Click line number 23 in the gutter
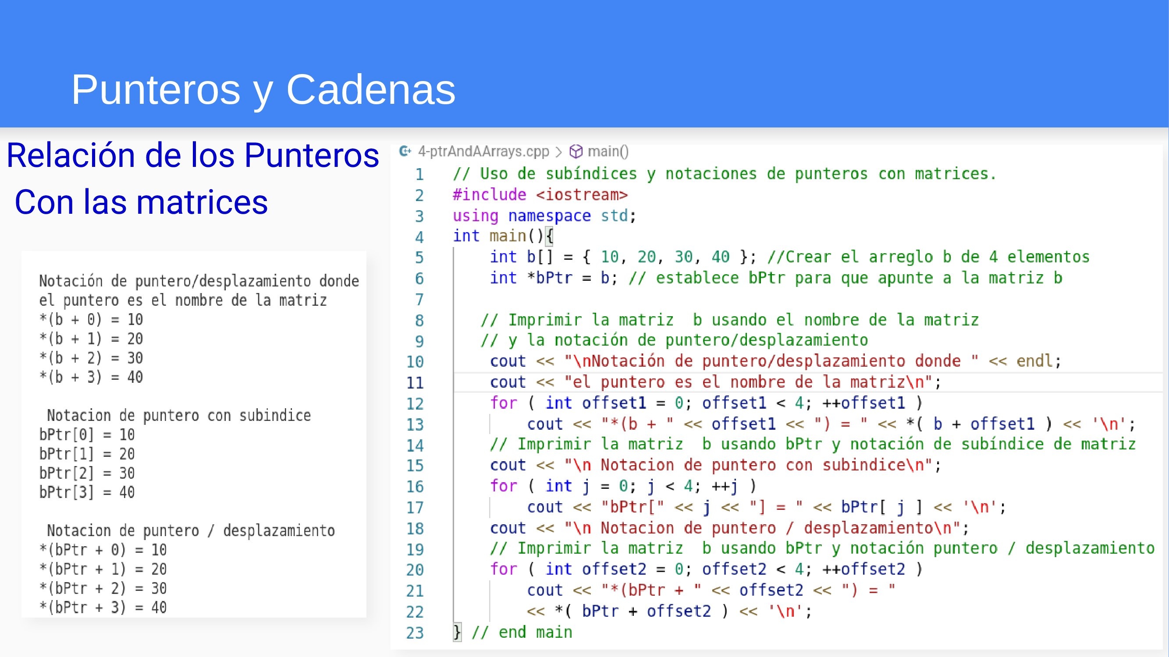 (x=415, y=633)
